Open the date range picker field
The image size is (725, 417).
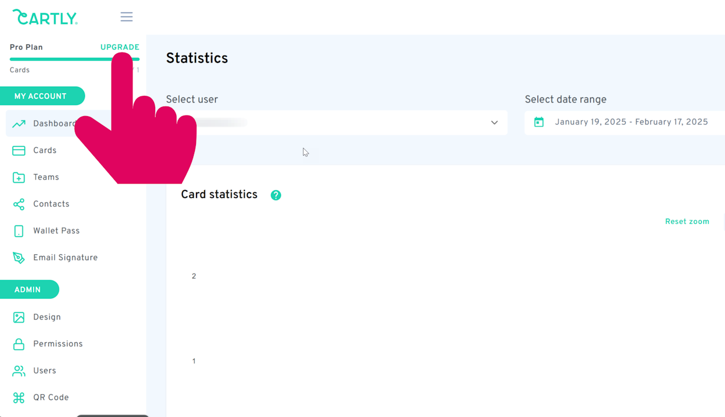click(631, 122)
